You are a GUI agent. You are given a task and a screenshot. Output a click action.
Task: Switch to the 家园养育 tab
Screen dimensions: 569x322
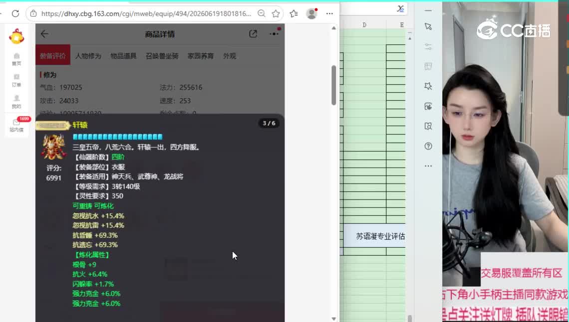pos(201,56)
